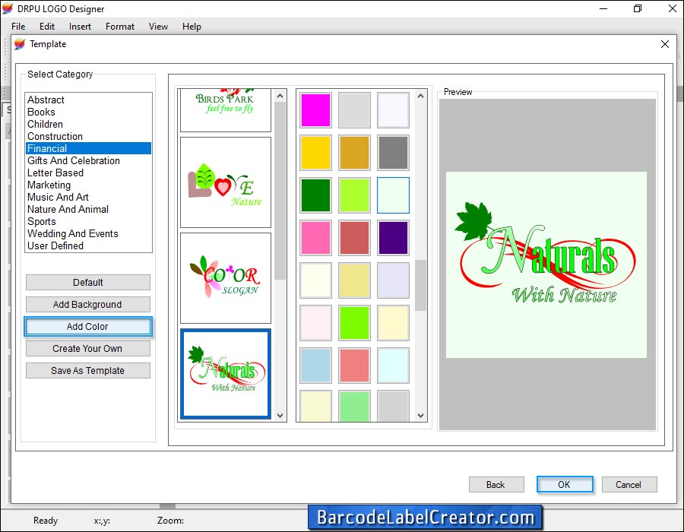Select the Sports category
This screenshot has width=684, height=532.
tap(89, 221)
